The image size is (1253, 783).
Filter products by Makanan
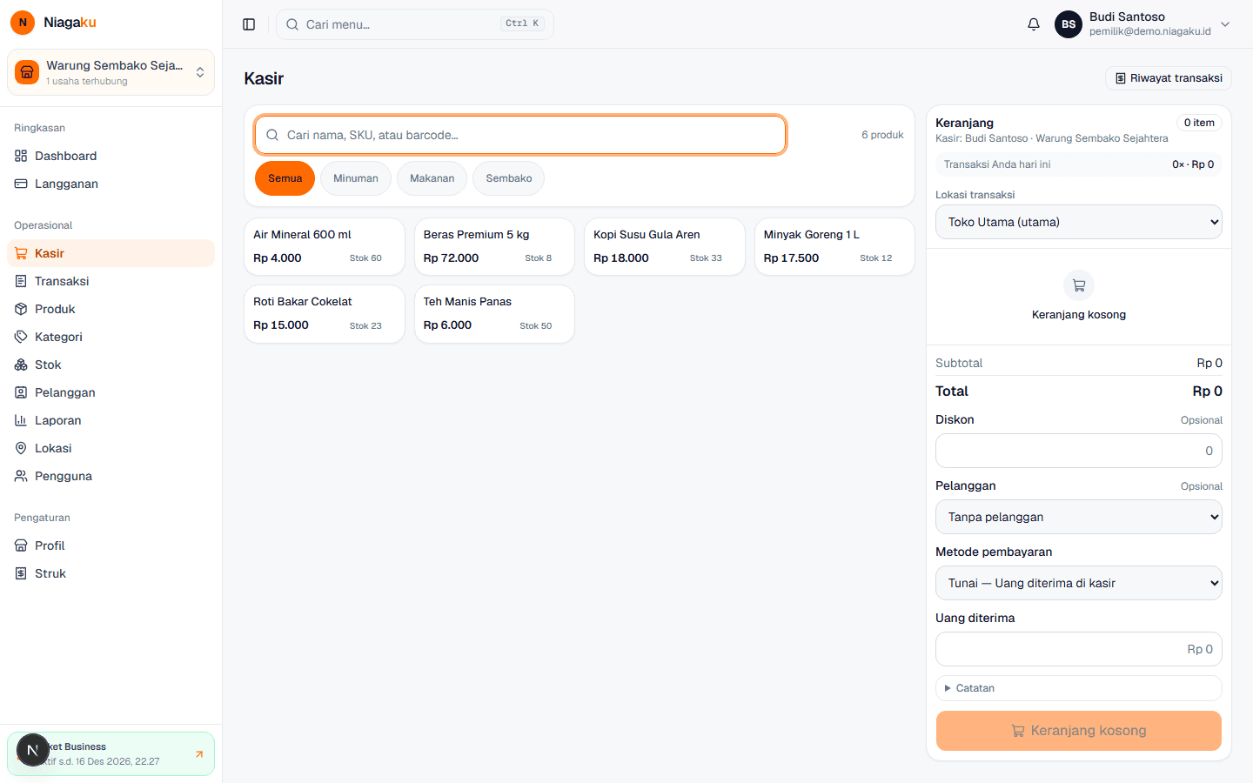(432, 178)
